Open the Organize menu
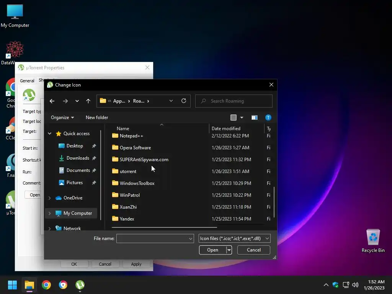392x294 pixels. (62, 118)
